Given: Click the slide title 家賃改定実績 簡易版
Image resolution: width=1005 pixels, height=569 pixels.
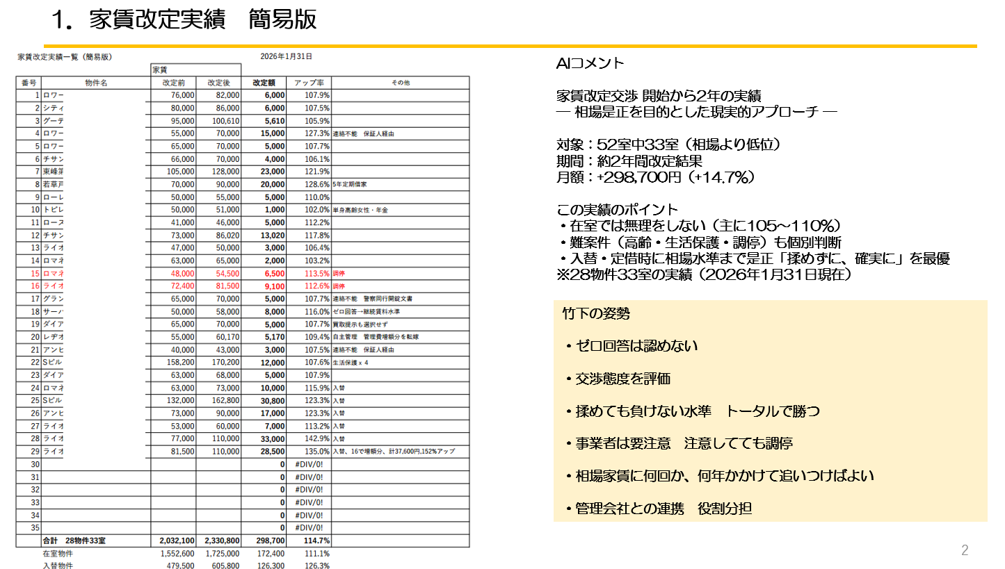Looking at the screenshot, I should point(185,20).
